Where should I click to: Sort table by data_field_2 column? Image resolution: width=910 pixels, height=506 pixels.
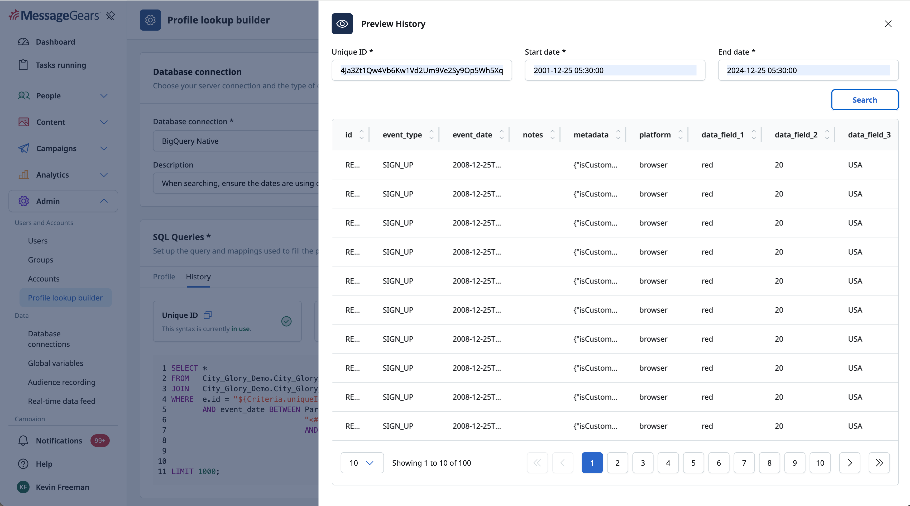(827, 135)
